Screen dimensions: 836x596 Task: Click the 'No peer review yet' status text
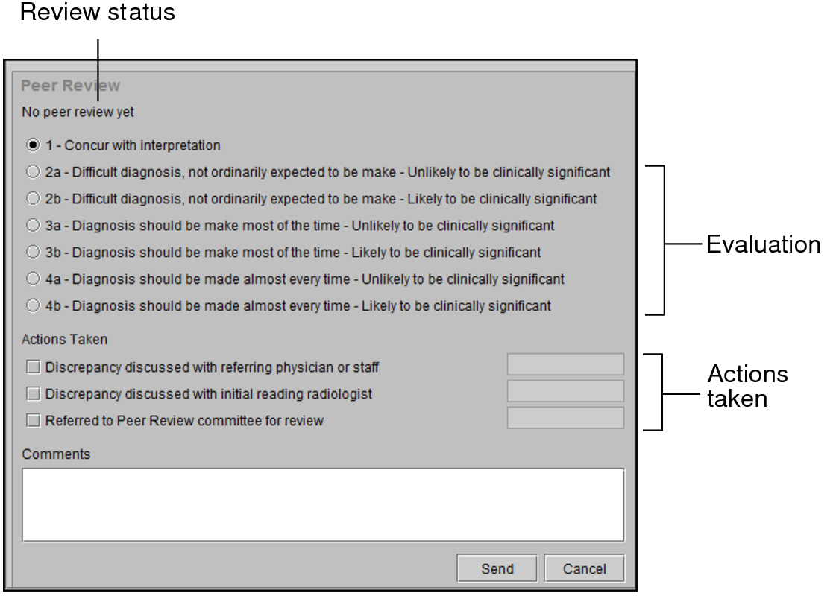(x=78, y=113)
